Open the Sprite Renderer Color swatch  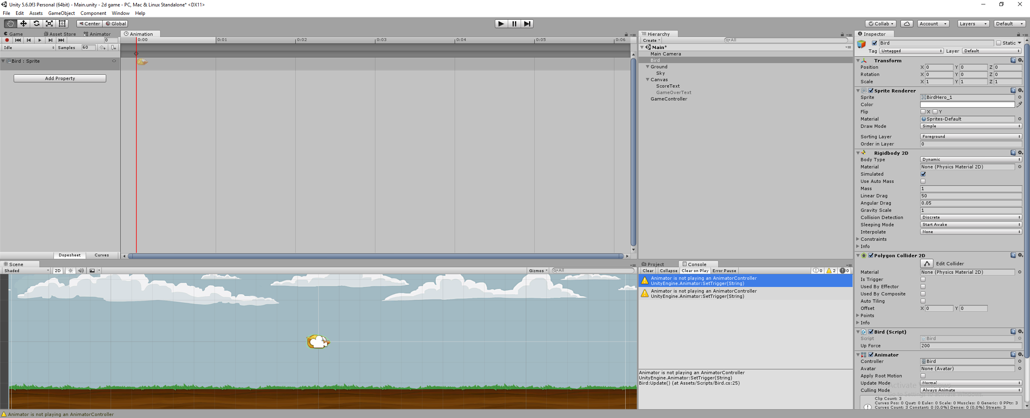point(967,104)
